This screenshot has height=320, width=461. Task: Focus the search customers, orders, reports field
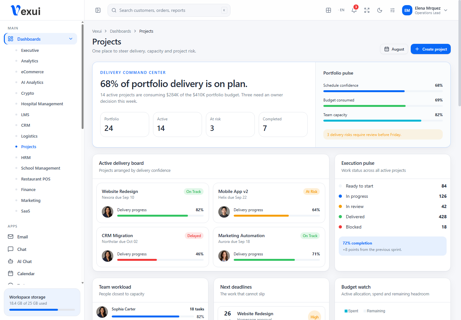169,10
